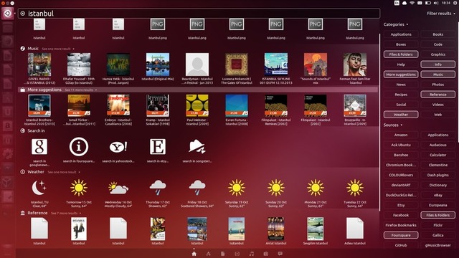Open the Friday 18 Oct scattered showers forecast
459x258 pixels.
click(197, 188)
